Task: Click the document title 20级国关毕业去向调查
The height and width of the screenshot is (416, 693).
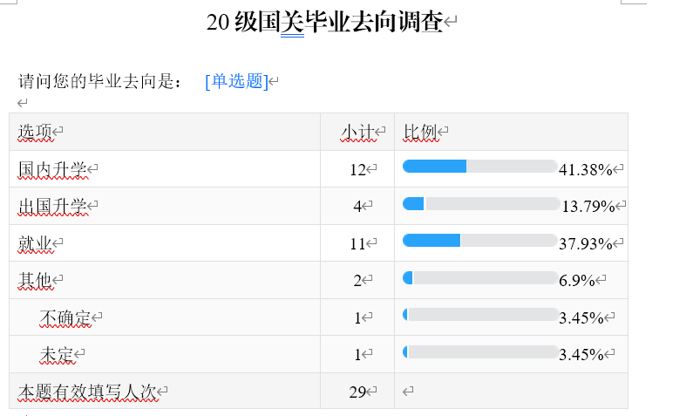Action: pyautogui.click(x=325, y=22)
